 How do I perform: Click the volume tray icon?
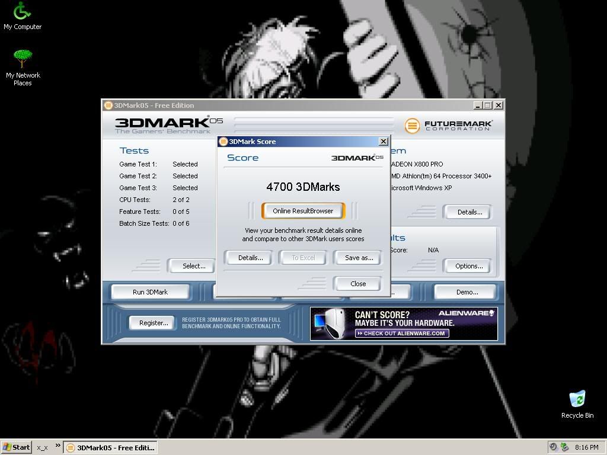554,447
